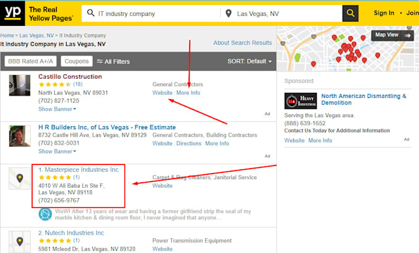Click address 8732 Castle Hill Ave

click(92, 135)
